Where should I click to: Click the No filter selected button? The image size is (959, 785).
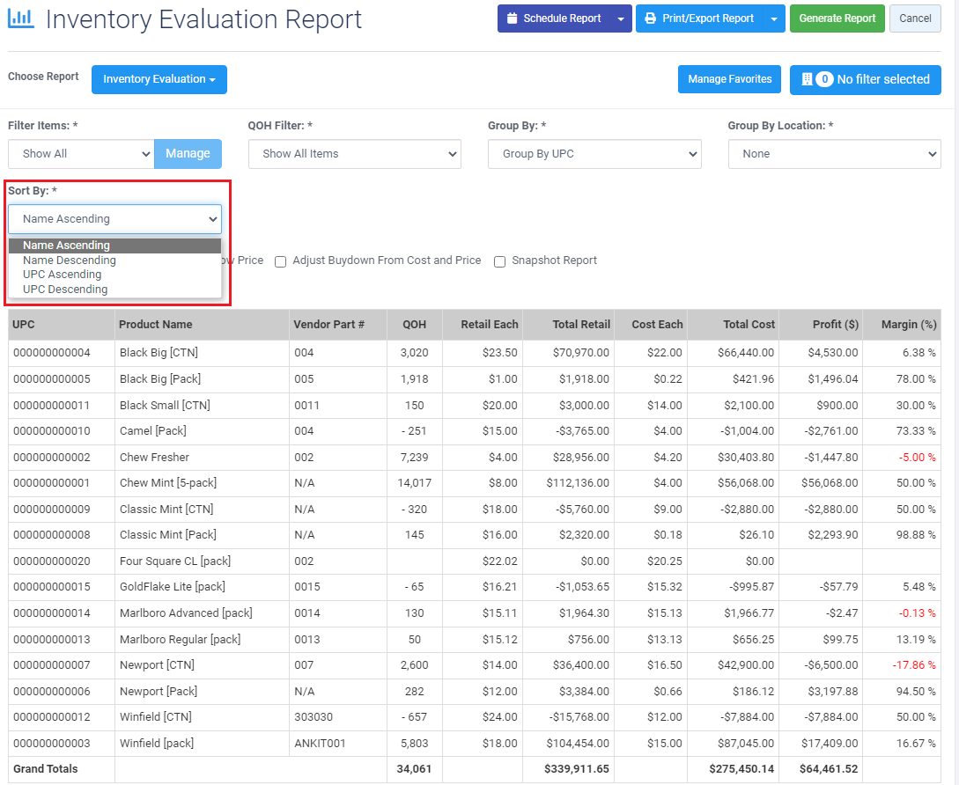click(x=866, y=79)
